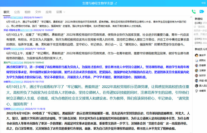Click 黄安平's avatar in member list
This screenshot has width=207, height=133.
[x=196, y=55]
